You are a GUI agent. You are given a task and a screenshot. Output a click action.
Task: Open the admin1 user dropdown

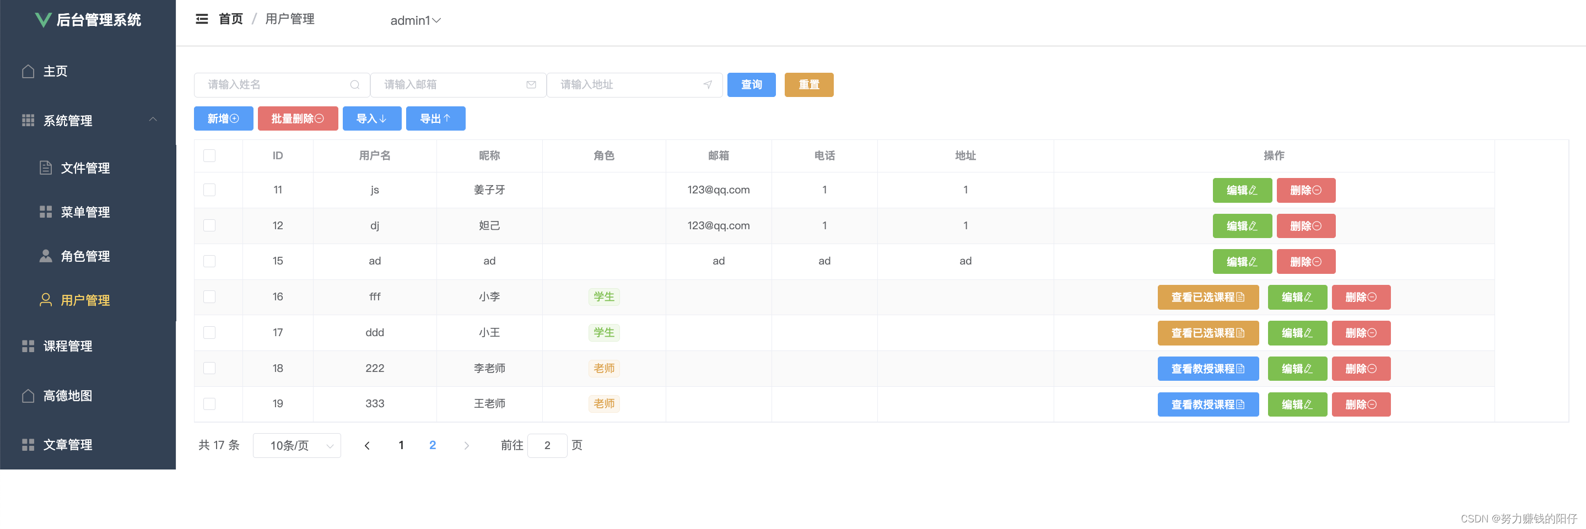(416, 20)
